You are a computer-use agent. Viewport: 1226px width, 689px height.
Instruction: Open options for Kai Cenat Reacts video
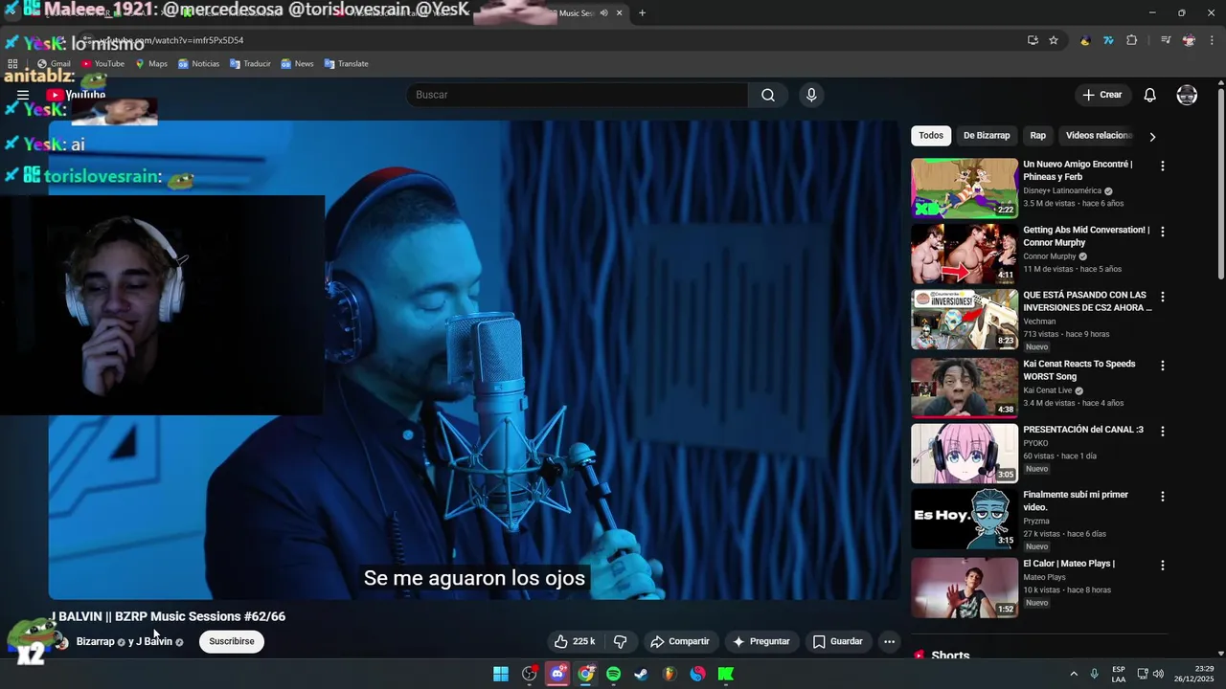tap(1163, 366)
